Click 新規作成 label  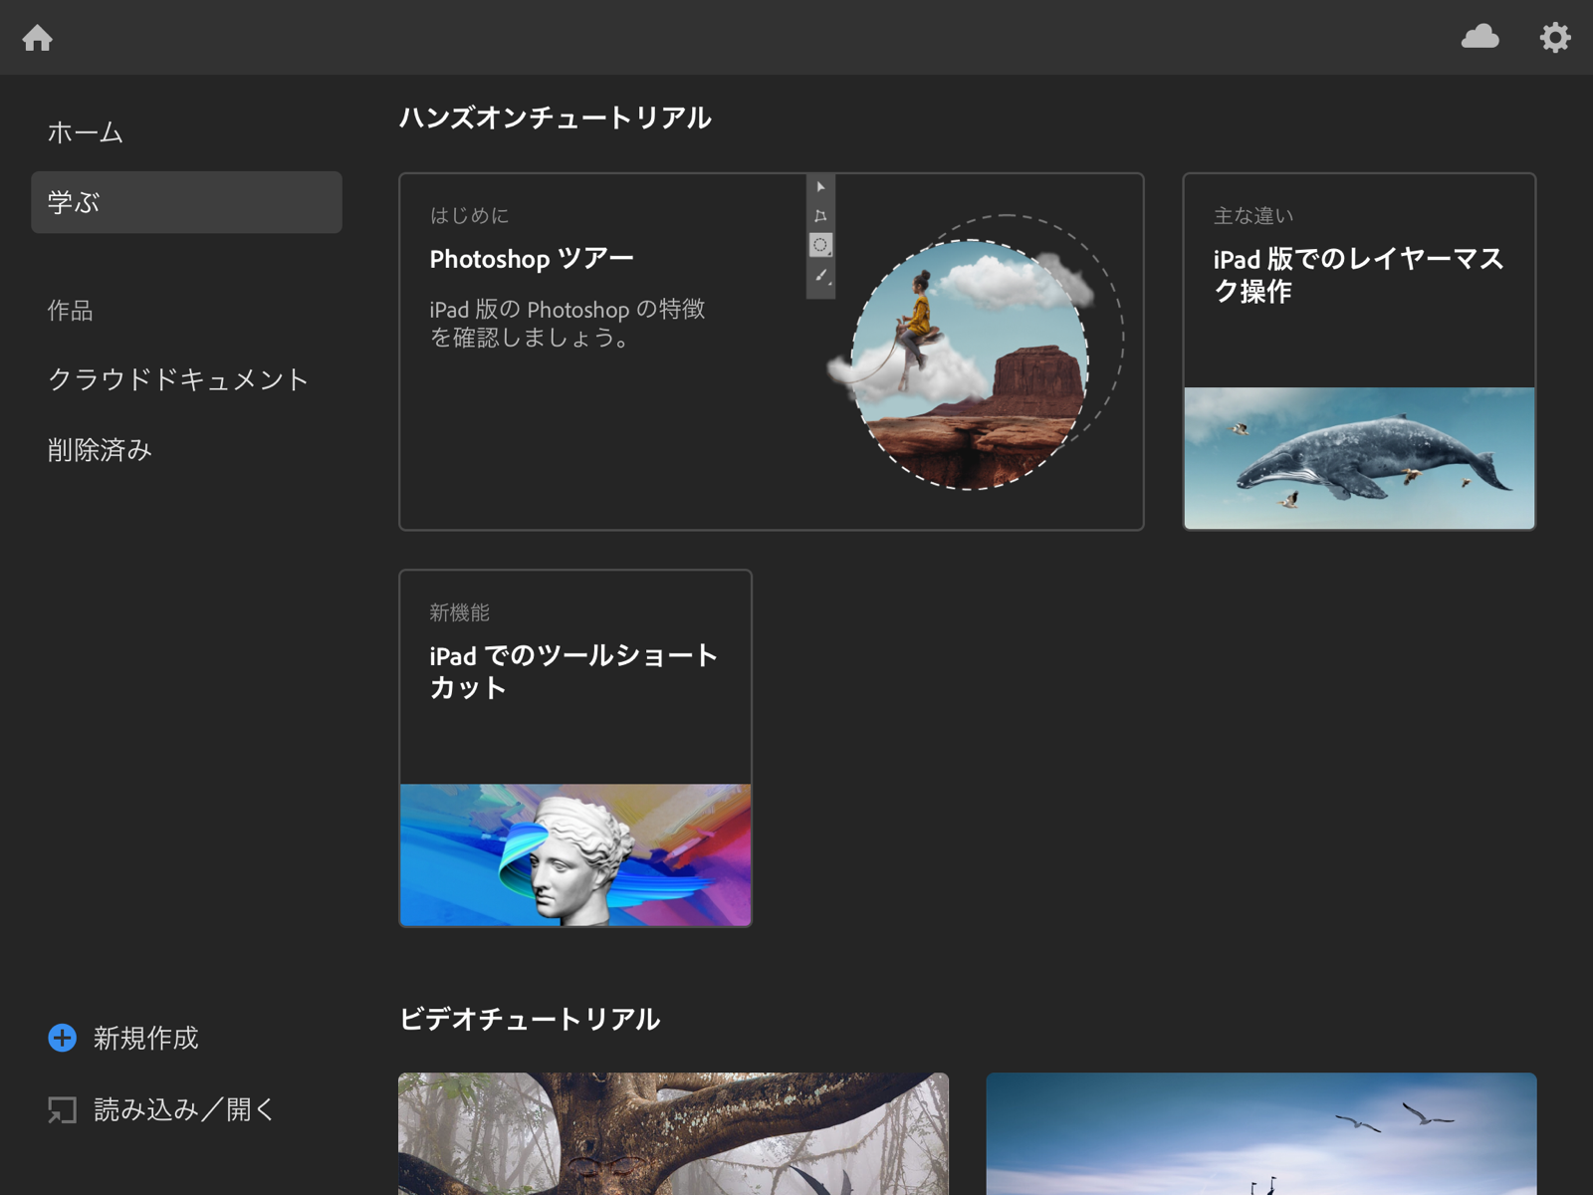146,1038
